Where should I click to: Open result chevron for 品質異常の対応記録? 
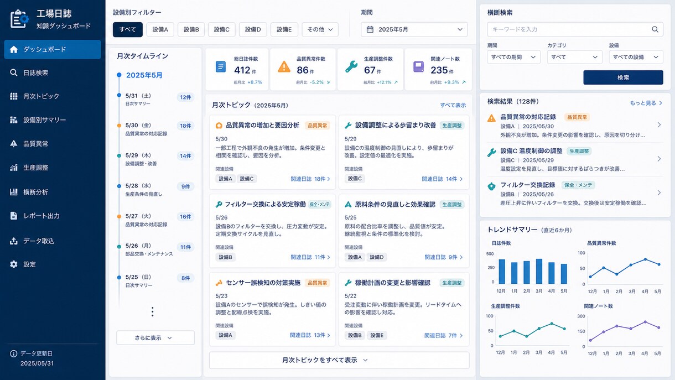659,125
